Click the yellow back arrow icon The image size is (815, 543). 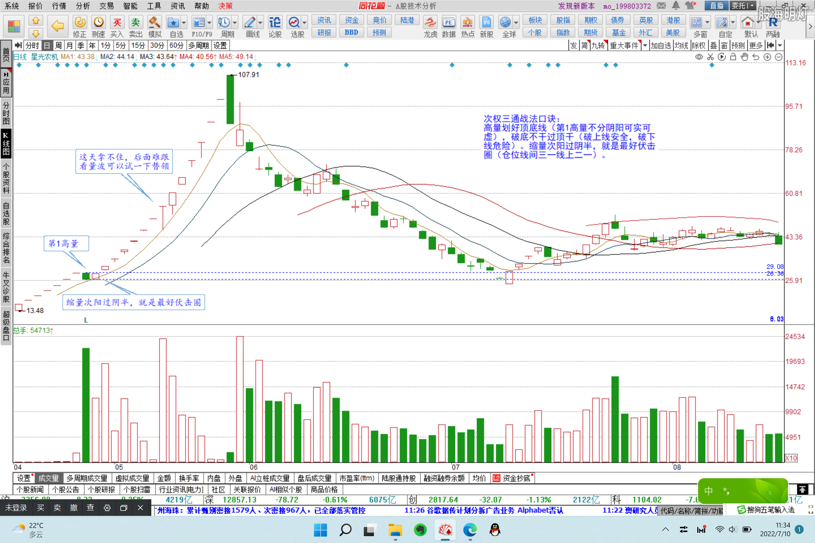pyautogui.click(x=57, y=26)
